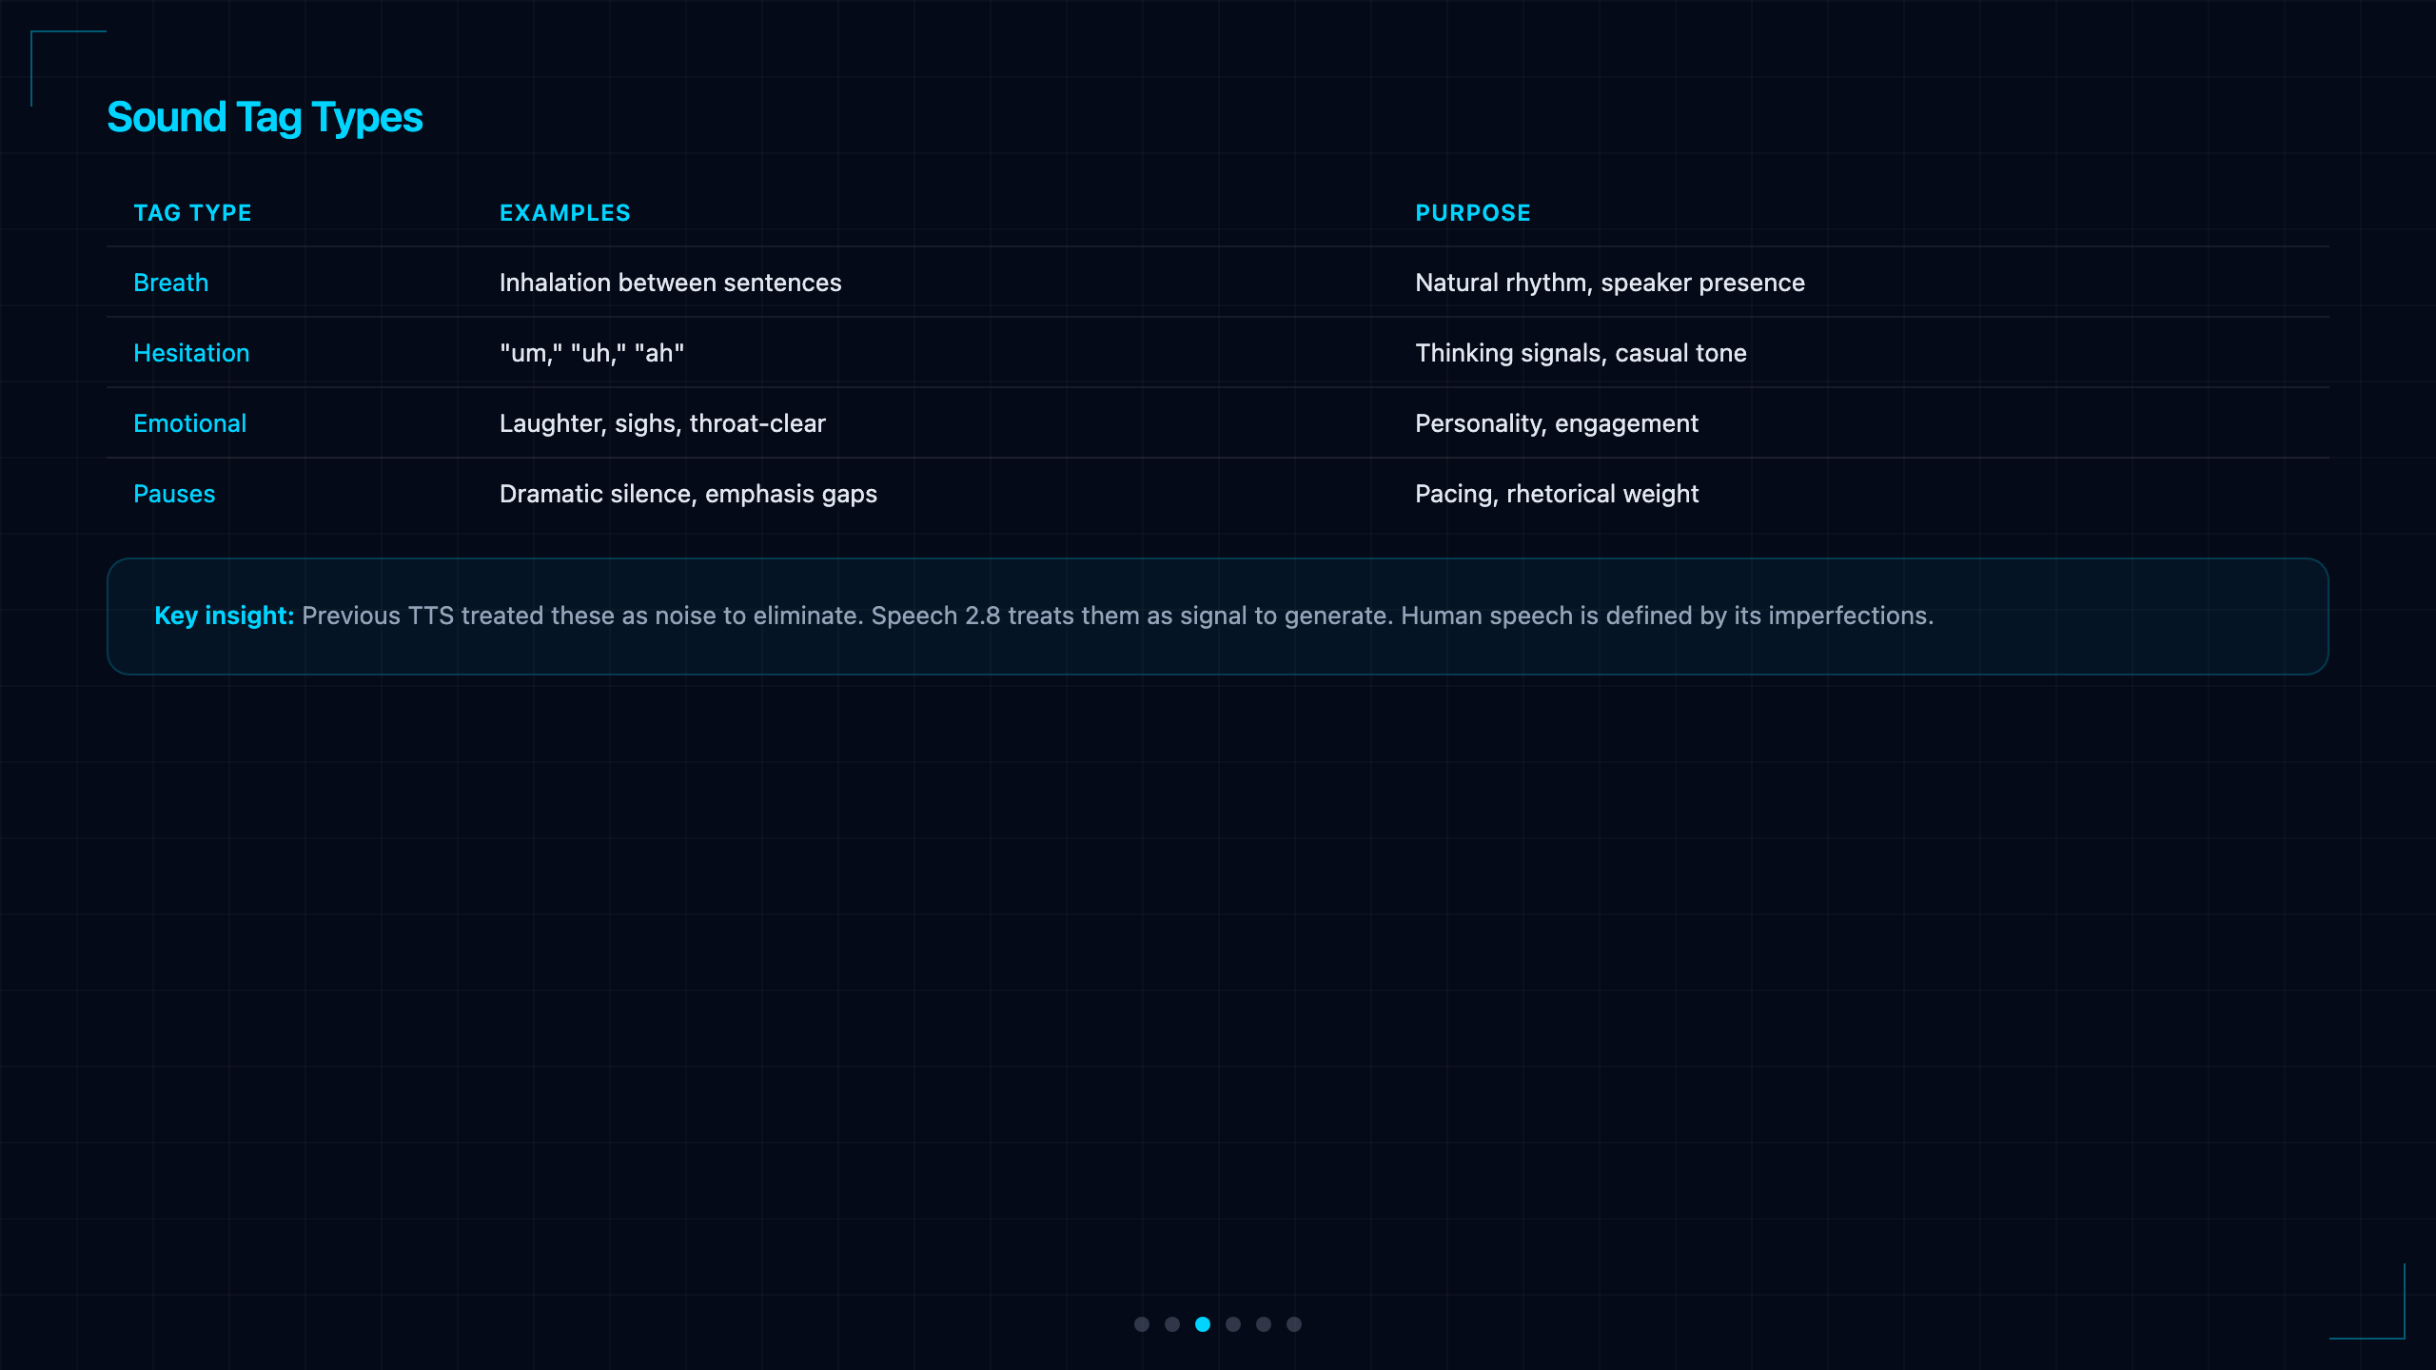Select the Hesitation tag type
The image size is (2436, 1370).
point(191,353)
